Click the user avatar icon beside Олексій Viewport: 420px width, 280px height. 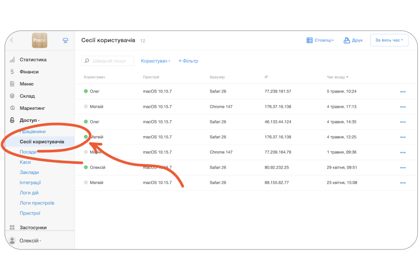(x=12, y=241)
